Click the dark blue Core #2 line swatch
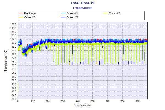 [63, 17]
